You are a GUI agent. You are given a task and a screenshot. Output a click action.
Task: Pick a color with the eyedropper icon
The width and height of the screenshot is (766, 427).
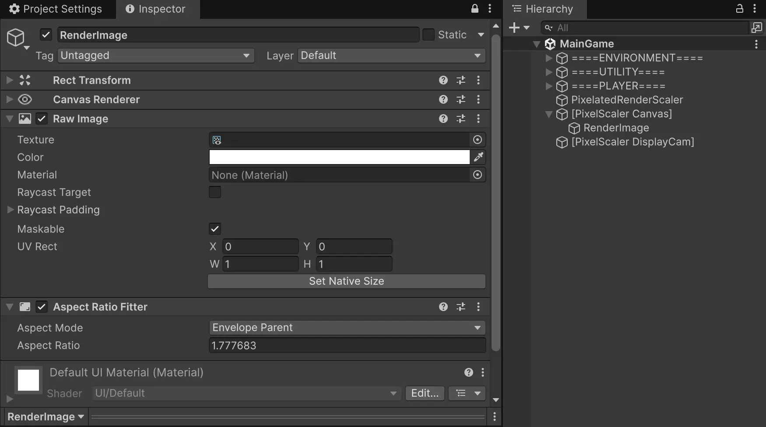[x=478, y=157]
